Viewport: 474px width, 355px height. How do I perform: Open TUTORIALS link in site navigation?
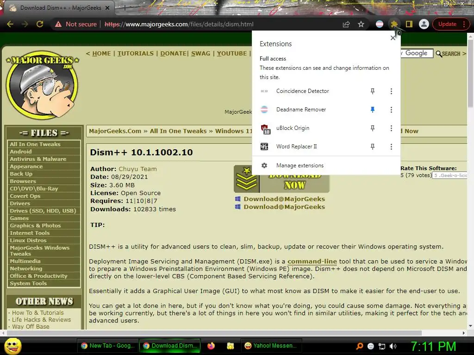(136, 54)
